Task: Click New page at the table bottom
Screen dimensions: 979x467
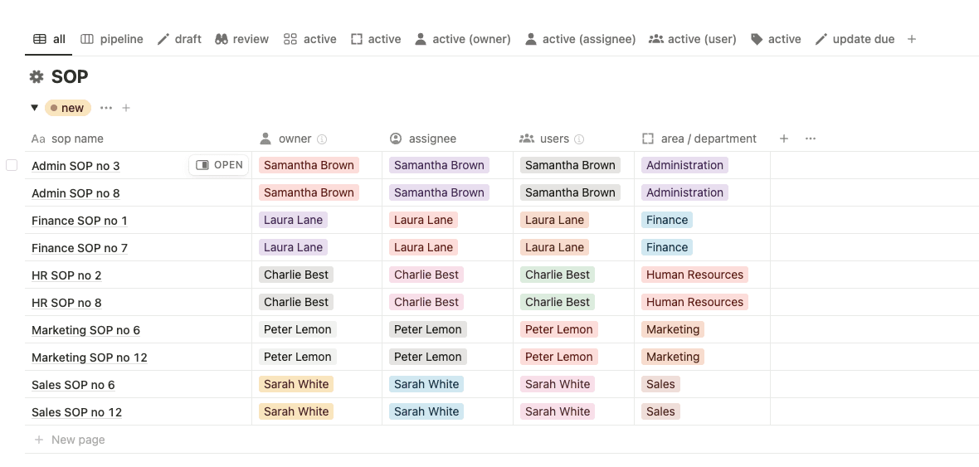Action: point(70,440)
